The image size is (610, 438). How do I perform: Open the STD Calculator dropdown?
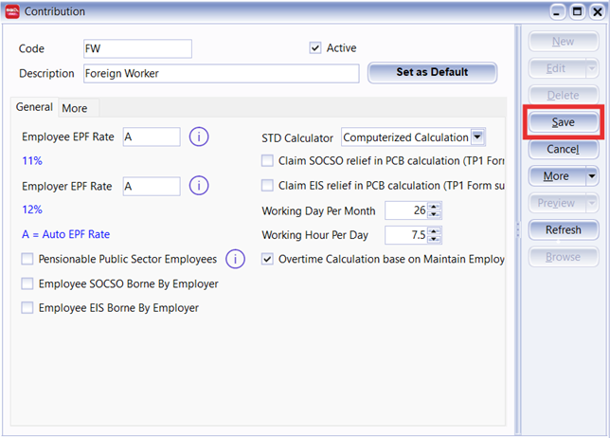point(477,137)
